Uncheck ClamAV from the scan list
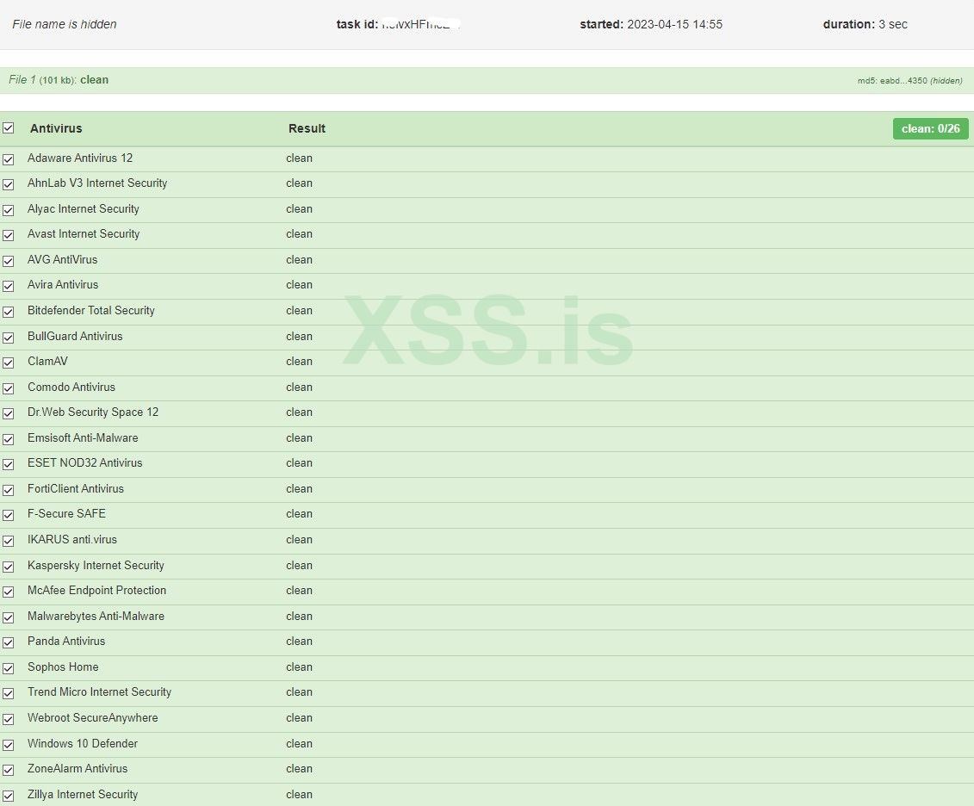This screenshot has height=806, width=974. [9, 363]
